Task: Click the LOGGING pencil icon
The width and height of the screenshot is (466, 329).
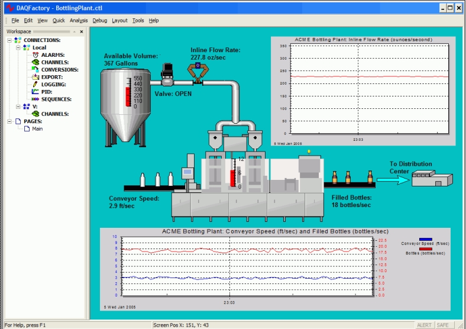Action: (x=35, y=85)
